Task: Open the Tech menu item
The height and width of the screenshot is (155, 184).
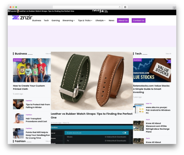Action: [x=46, y=21]
